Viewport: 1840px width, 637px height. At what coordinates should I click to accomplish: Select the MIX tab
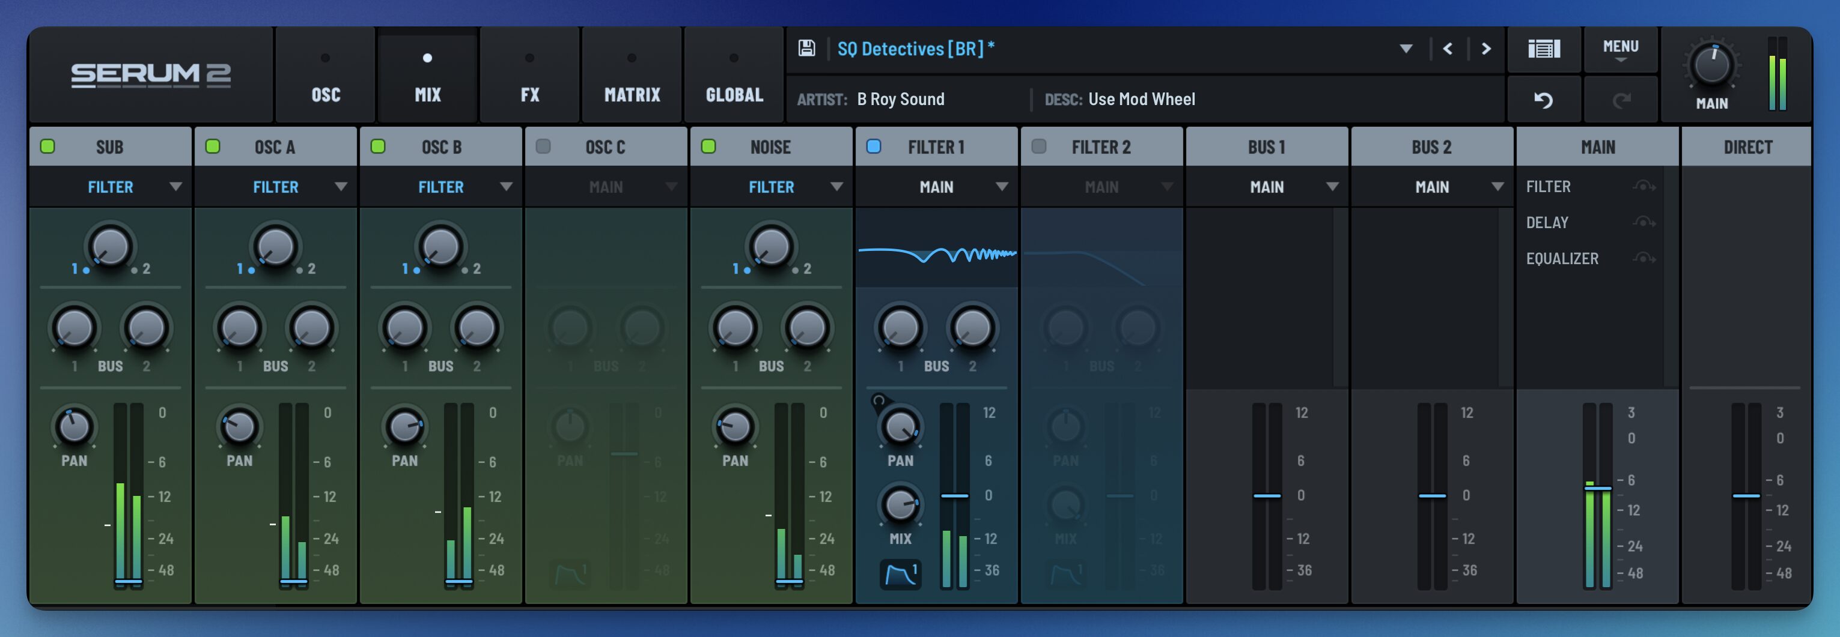(428, 76)
